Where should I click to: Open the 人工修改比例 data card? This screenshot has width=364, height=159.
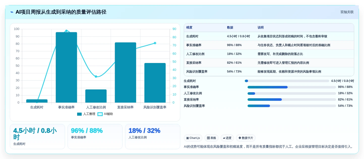[153, 137]
